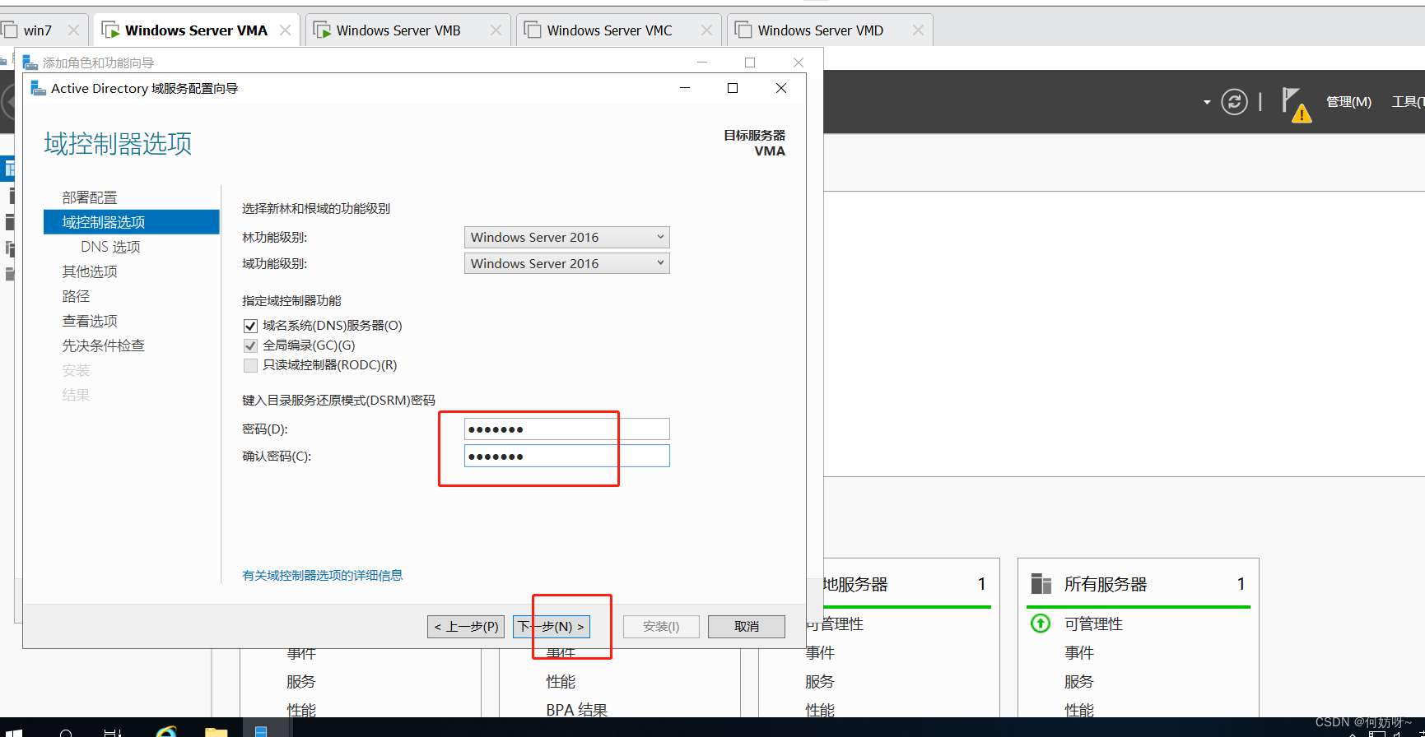Image resolution: width=1425 pixels, height=737 pixels.
Task: Click the Active Directory 域服务配置向导 title icon
Action: click(38, 88)
